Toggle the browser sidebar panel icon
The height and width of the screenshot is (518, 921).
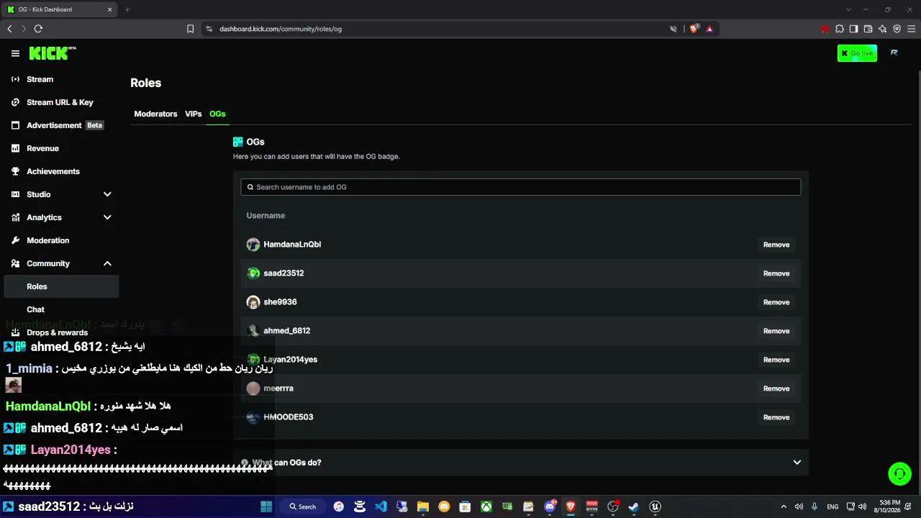click(853, 29)
